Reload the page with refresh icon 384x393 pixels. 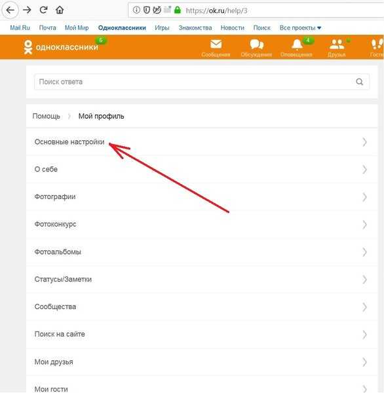click(43, 10)
